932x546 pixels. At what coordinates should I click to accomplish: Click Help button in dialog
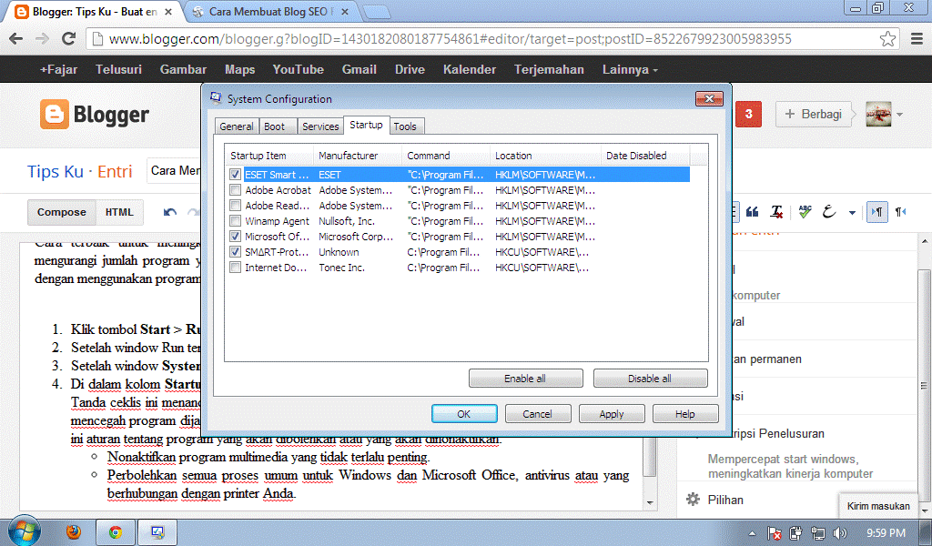point(684,414)
